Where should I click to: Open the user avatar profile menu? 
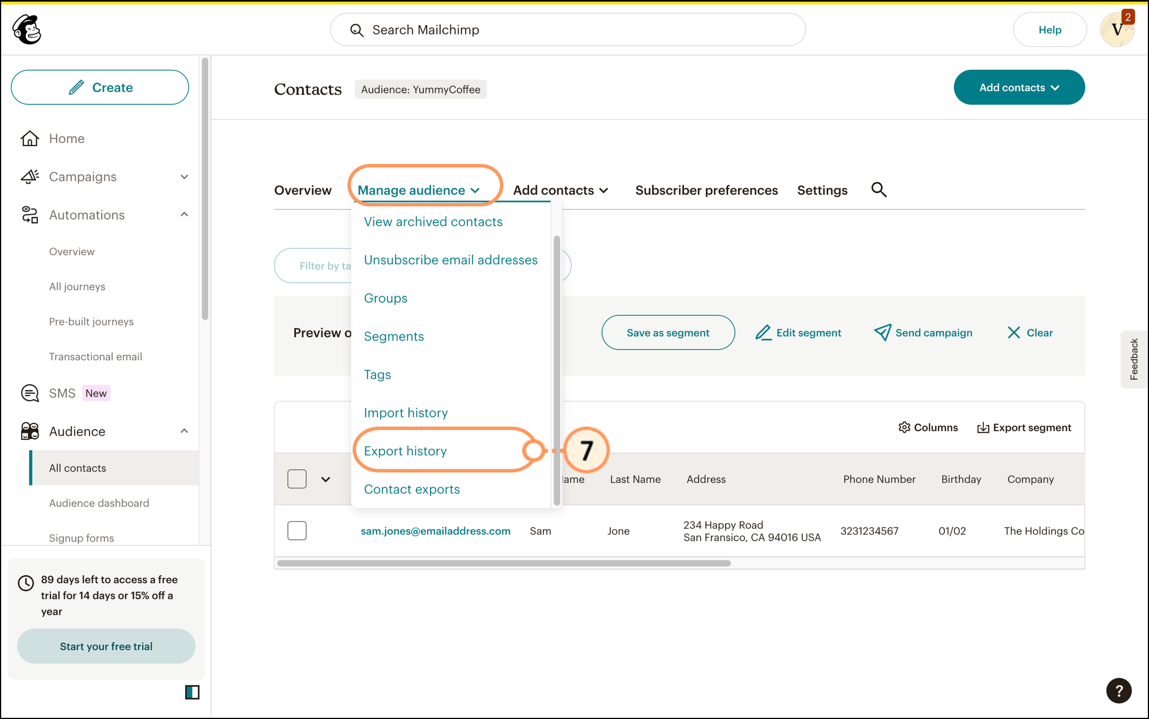coord(1117,29)
